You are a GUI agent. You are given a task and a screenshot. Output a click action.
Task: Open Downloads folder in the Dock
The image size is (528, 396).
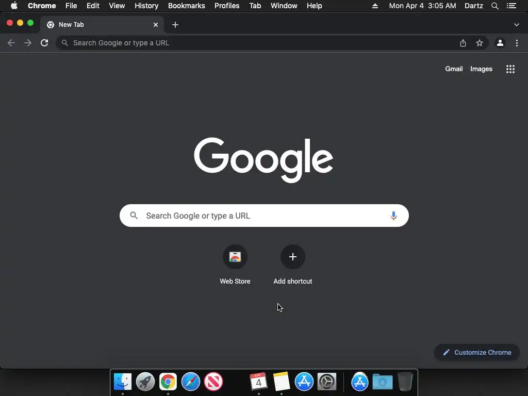[383, 382]
